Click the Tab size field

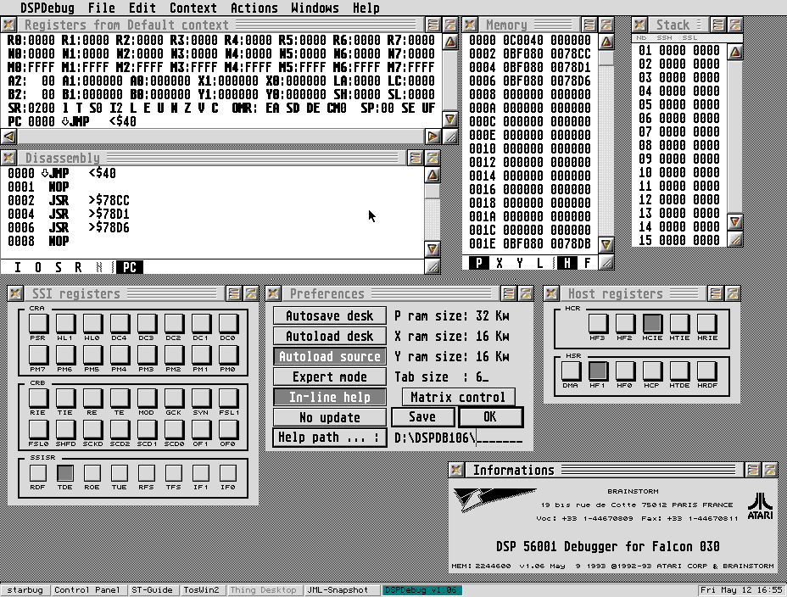click(483, 377)
